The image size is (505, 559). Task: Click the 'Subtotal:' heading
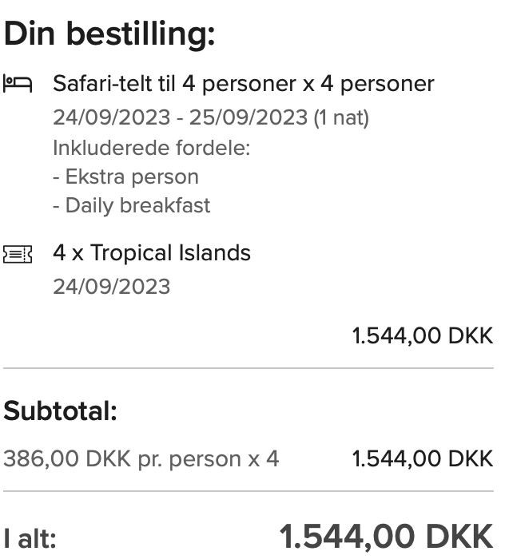pos(60,411)
